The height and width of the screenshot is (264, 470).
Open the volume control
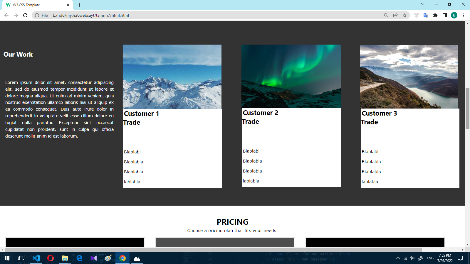(x=412, y=258)
